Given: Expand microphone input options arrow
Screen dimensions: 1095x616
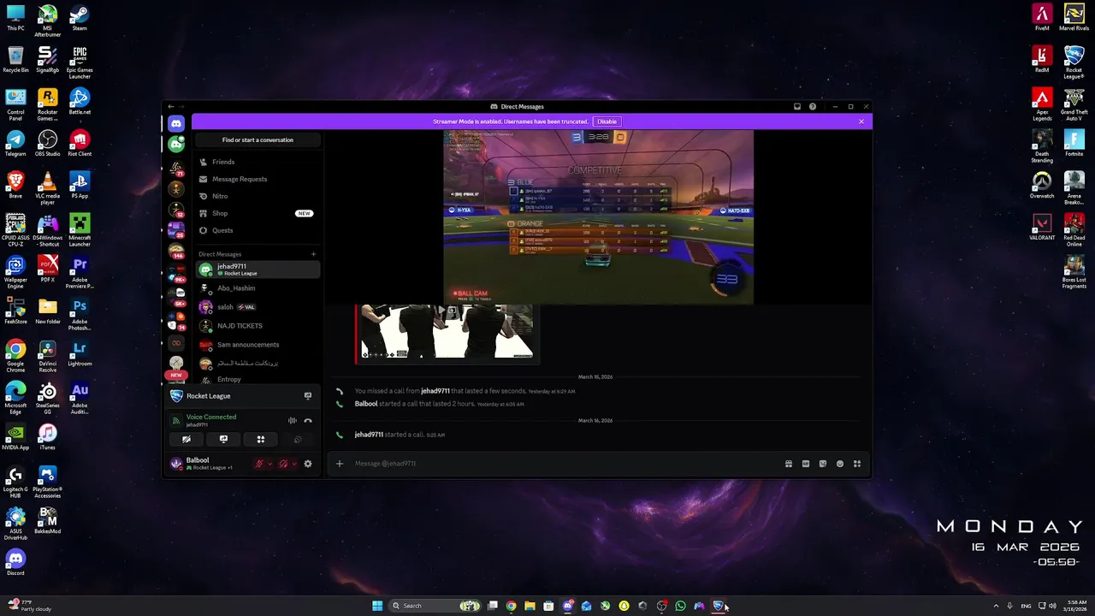Looking at the screenshot, I should 269,464.
